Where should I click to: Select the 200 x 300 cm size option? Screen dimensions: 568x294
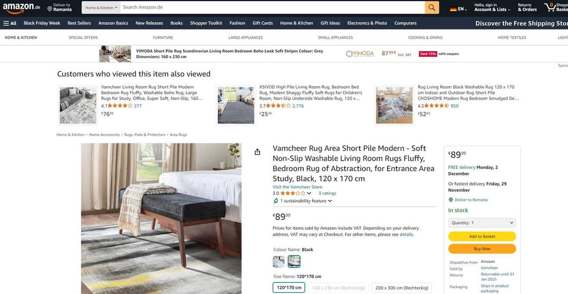402,288
